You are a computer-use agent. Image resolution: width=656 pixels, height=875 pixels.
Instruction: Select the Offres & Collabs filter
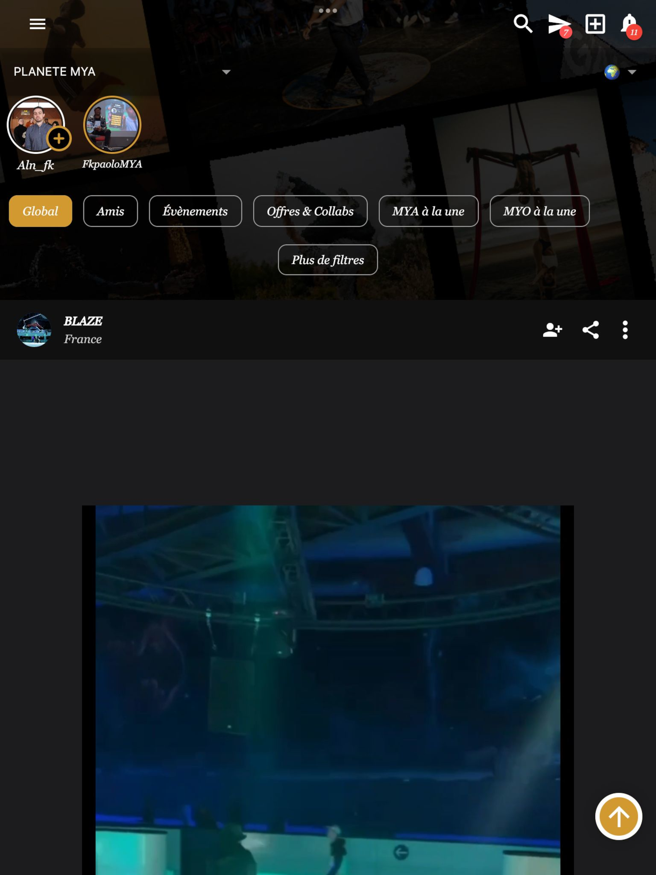(310, 211)
